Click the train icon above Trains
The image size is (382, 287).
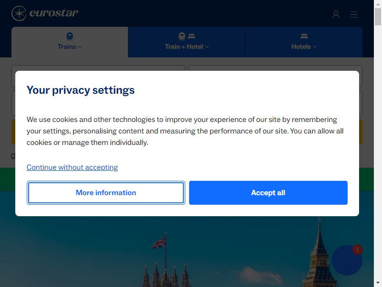[x=70, y=36]
